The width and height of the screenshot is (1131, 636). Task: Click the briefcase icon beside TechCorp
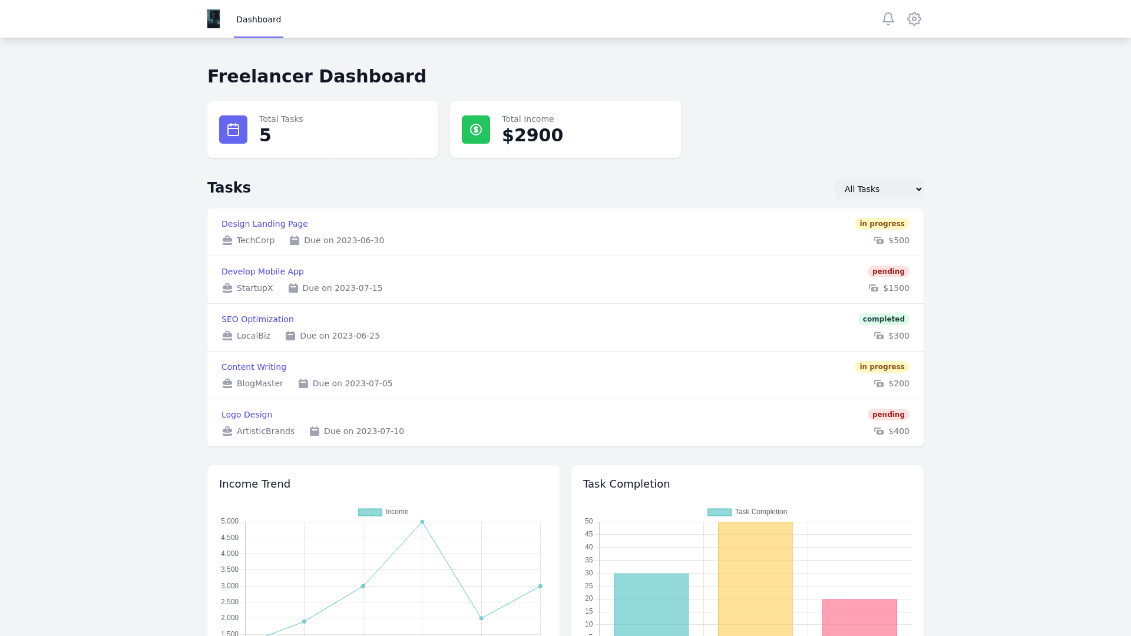(x=227, y=240)
